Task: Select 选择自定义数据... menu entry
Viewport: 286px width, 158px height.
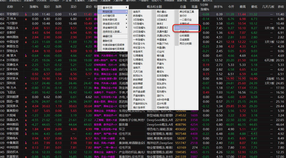Action: pos(112,32)
